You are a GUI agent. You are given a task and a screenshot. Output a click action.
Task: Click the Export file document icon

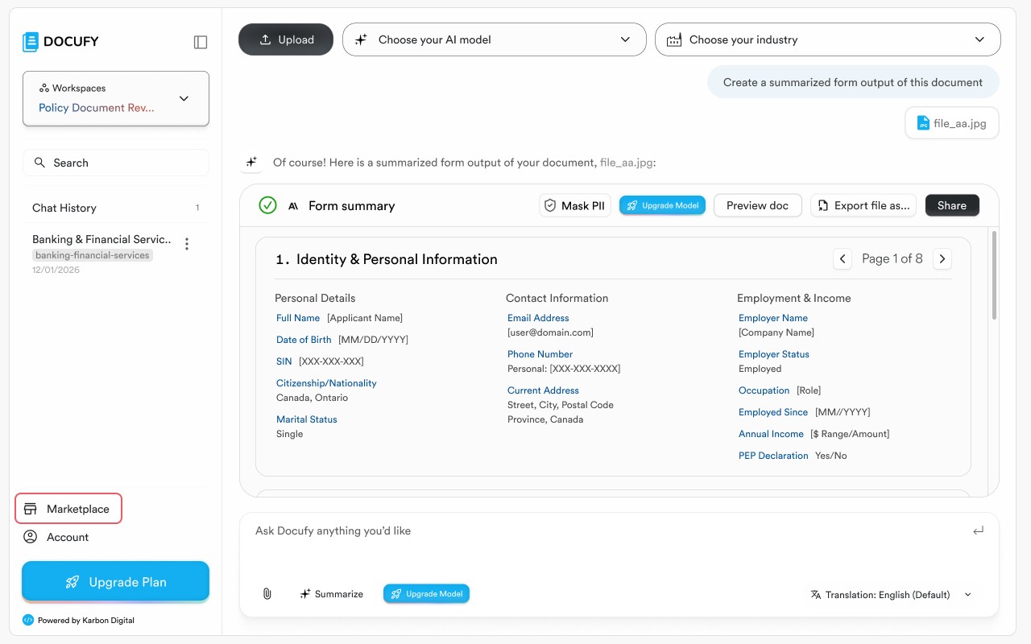pyautogui.click(x=822, y=206)
